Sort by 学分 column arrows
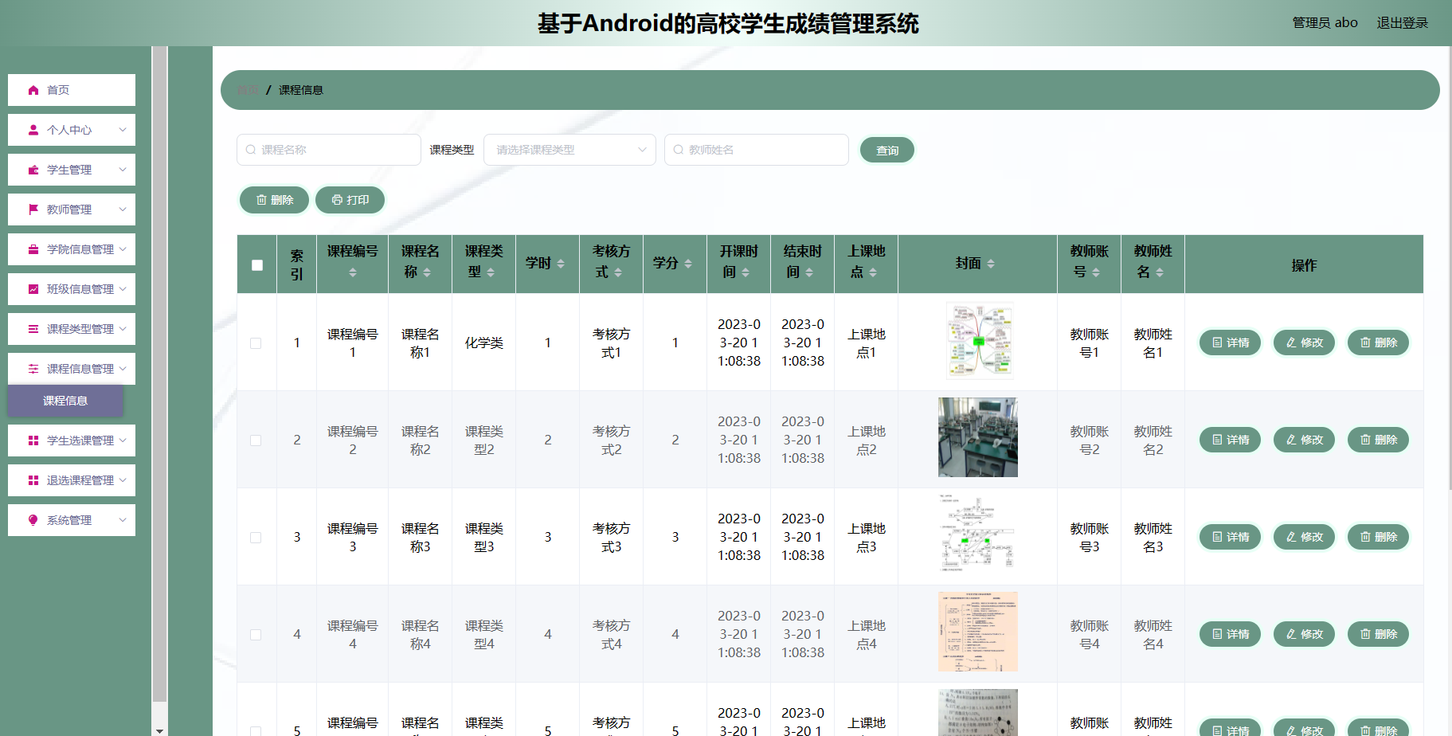The image size is (1452, 736). (x=688, y=264)
